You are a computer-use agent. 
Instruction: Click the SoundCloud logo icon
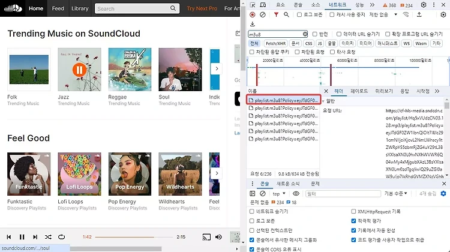pos(13,8)
